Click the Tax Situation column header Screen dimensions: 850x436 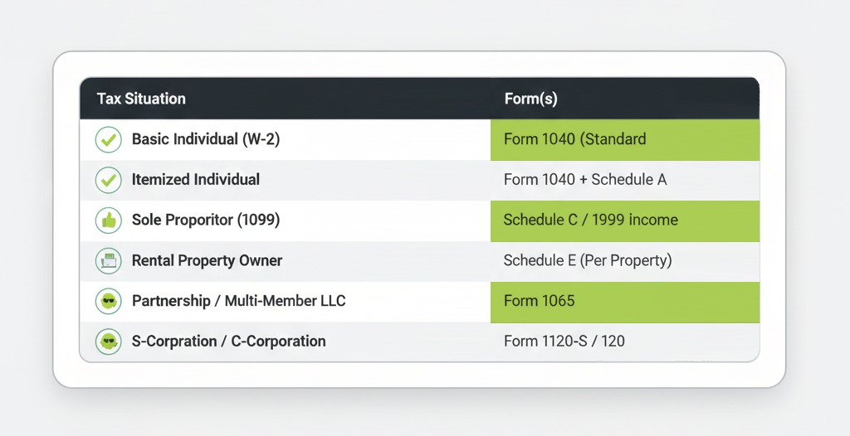[141, 99]
